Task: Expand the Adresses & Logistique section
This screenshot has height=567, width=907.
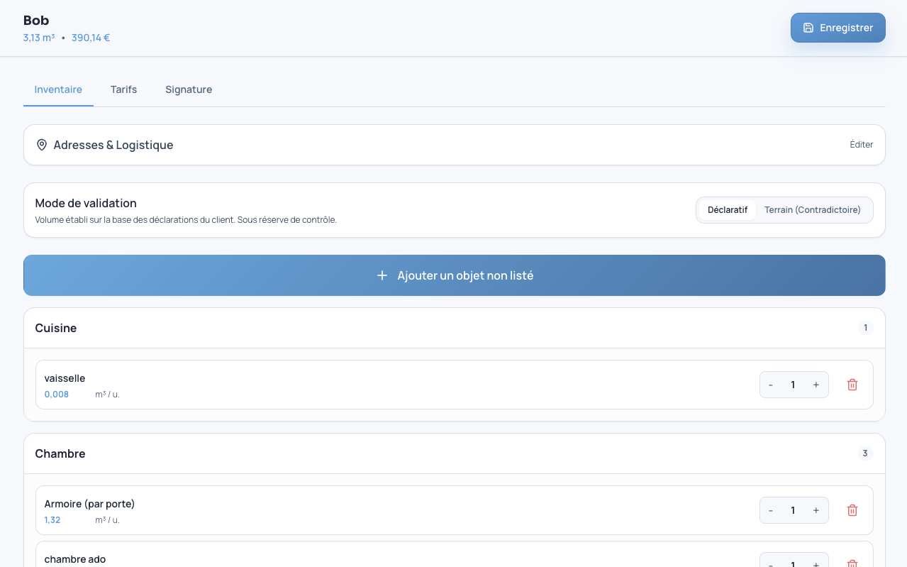Action: [x=455, y=145]
